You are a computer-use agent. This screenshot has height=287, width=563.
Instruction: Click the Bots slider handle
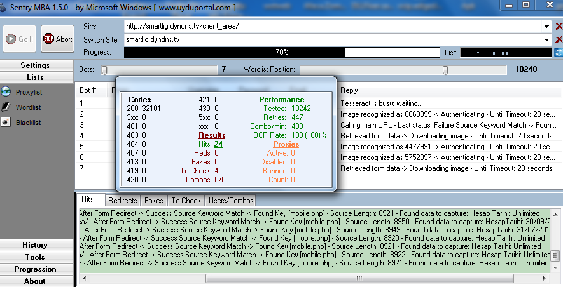[x=104, y=70]
